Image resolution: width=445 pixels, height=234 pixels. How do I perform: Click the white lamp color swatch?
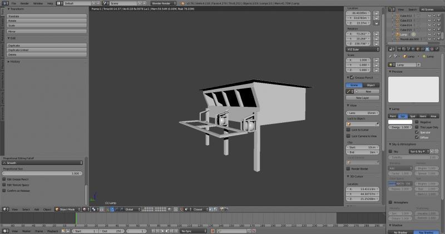(400, 122)
